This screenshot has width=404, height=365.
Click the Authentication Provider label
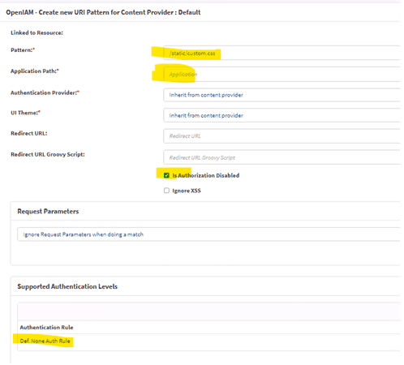(45, 92)
